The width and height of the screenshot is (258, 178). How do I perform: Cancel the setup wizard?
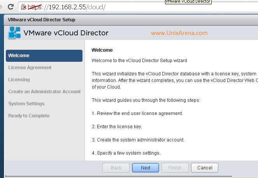click(x=205, y=168)
